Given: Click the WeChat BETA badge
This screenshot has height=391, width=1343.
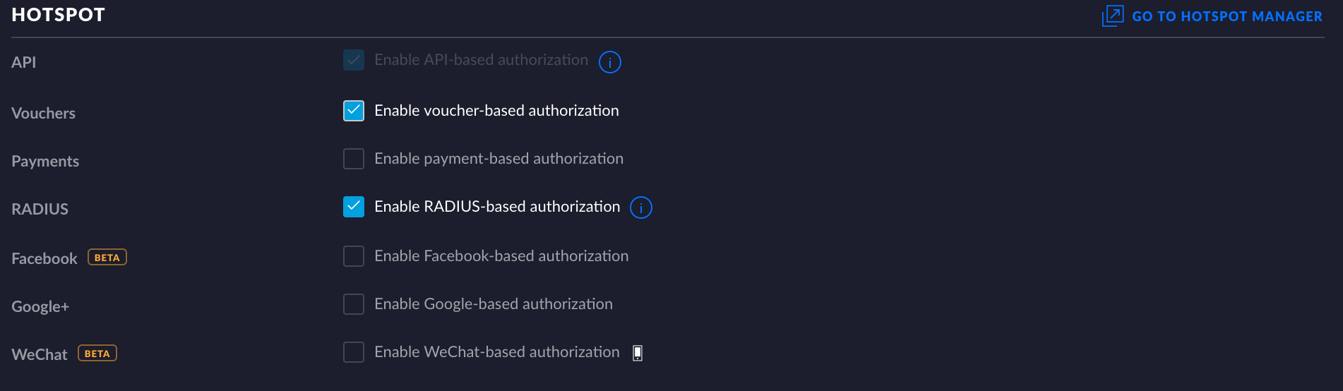Looking at the screenshot, I should click(97, 354).
